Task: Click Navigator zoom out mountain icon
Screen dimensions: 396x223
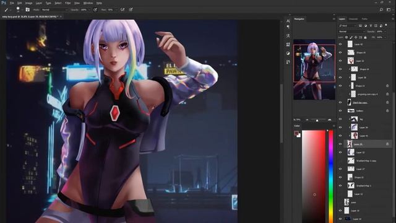Action: coord(307,120)
